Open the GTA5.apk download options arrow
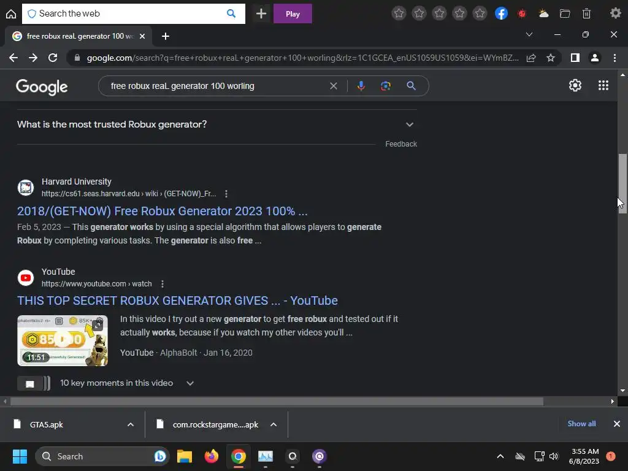 131,424
